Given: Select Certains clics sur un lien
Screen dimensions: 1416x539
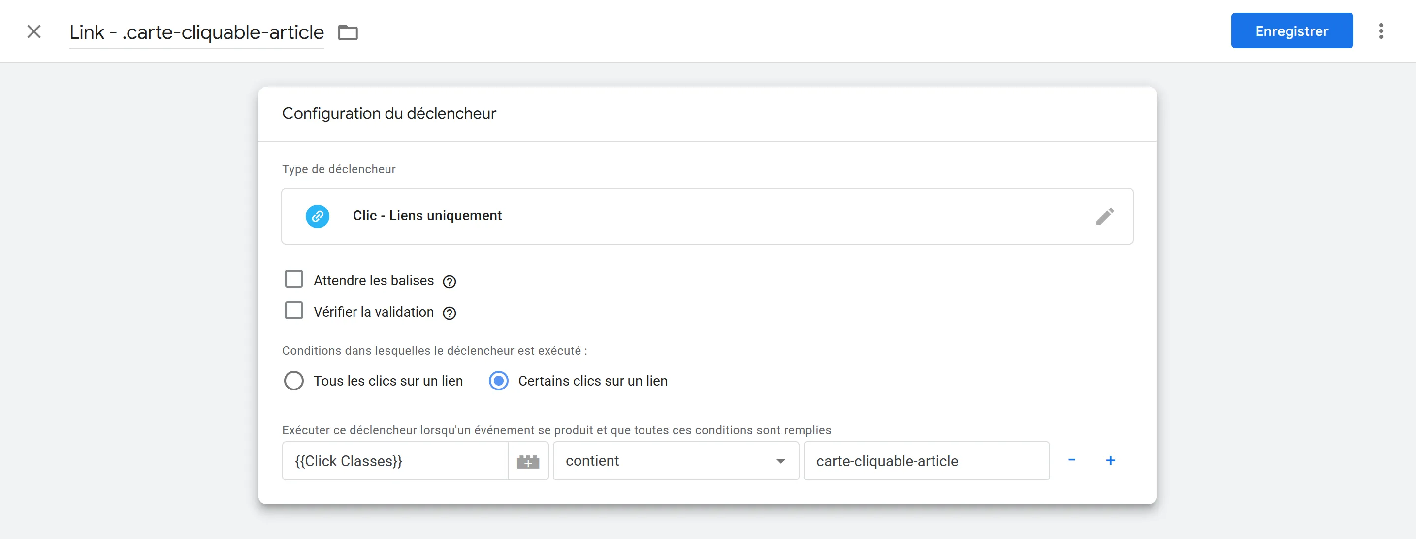Looking at the screenshot, I should (x=499, y=381).
